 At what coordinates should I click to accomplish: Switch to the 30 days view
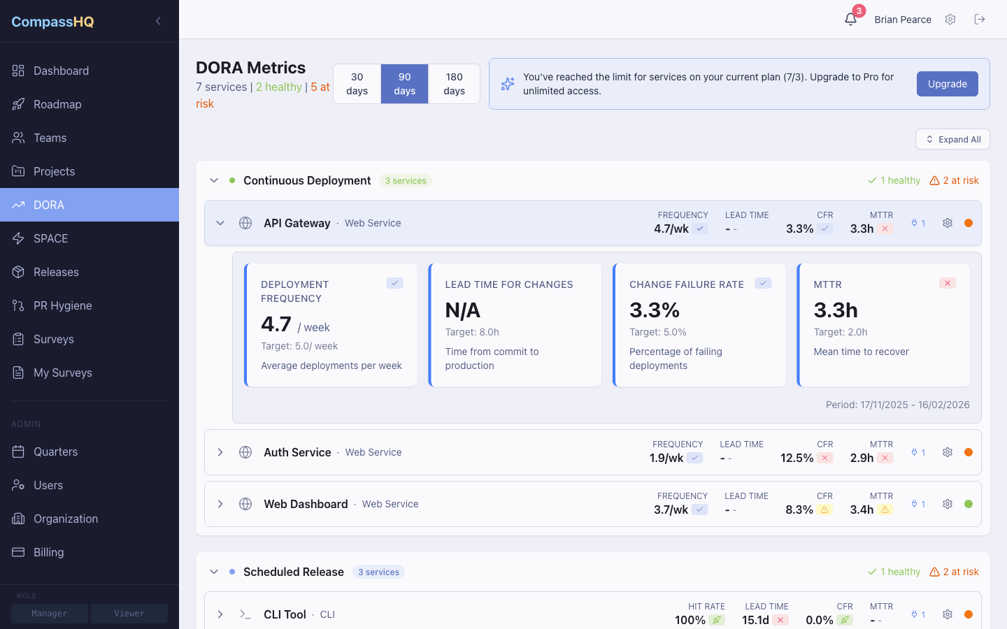(x=357, y=83)
